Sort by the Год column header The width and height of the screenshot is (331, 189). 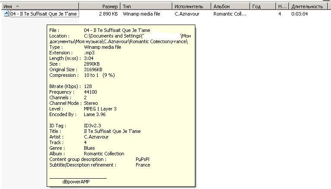[263, 6]
